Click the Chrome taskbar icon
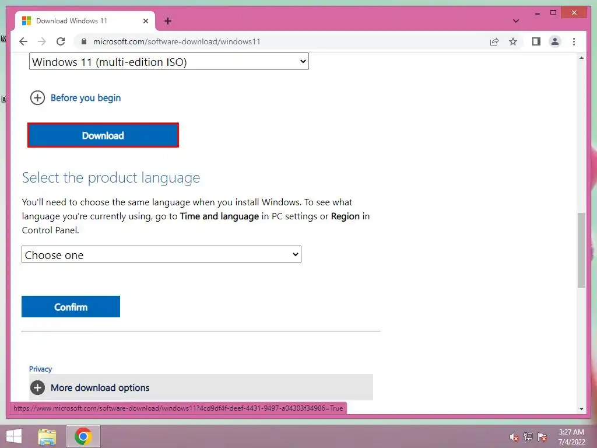Screen dimensions: 597x448 tap(83, 436)
